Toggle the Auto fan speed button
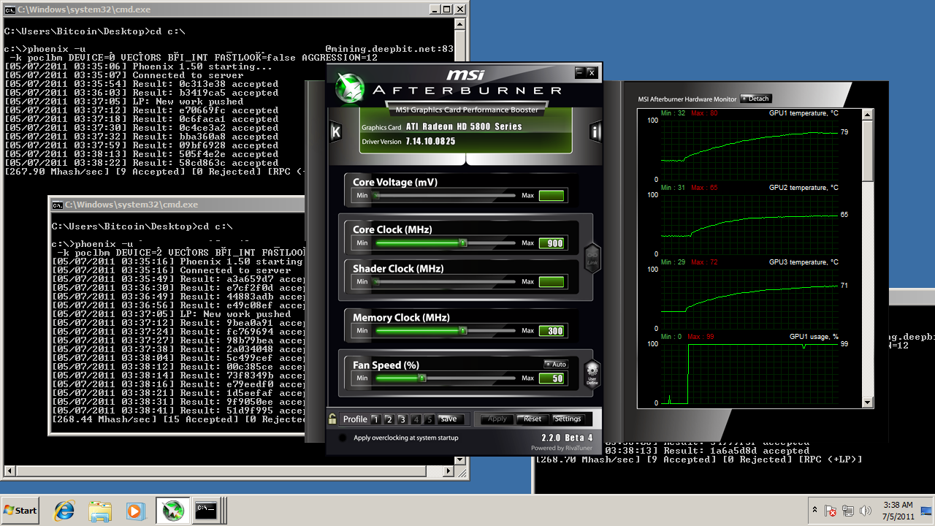 pos(555,364)
